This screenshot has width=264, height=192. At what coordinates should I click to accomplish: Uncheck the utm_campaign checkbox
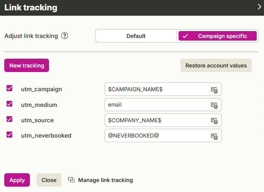[x=10, y=88]
